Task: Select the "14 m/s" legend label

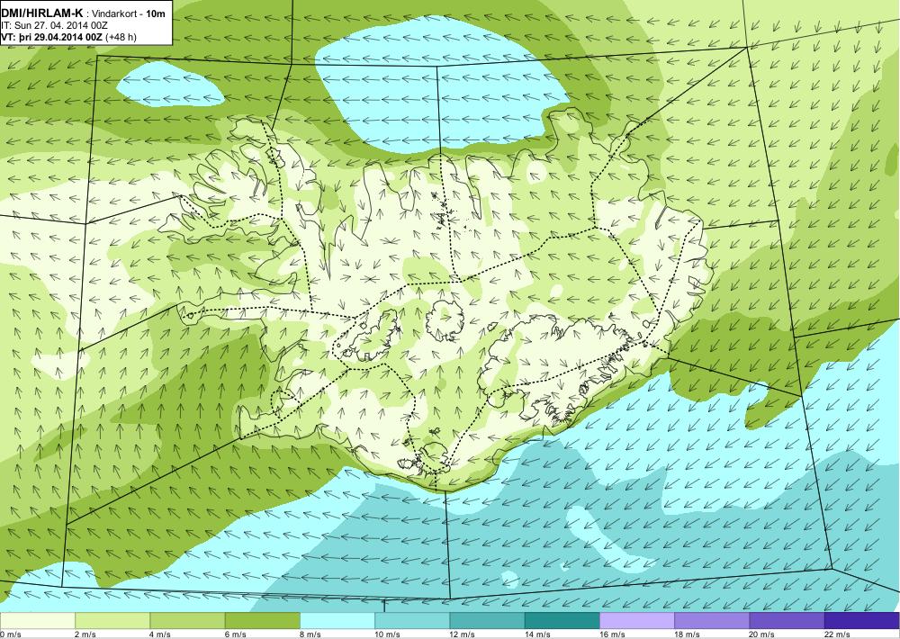Action: (537, 634)
